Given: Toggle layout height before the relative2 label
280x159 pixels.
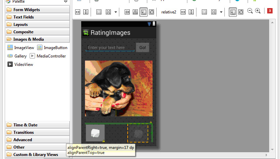Looking at the screenshot, I should [x=86, y=12].
